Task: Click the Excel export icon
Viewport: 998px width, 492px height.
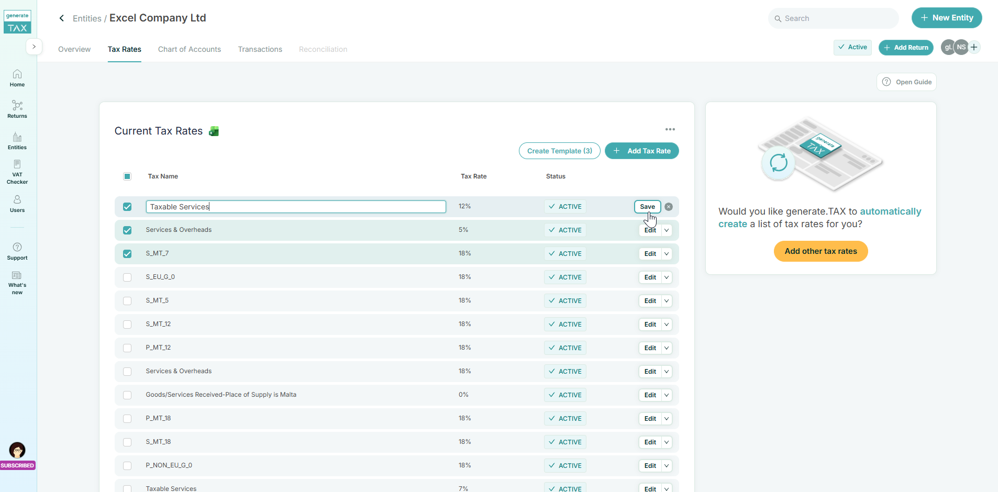Action: click(x=214, y=131)
